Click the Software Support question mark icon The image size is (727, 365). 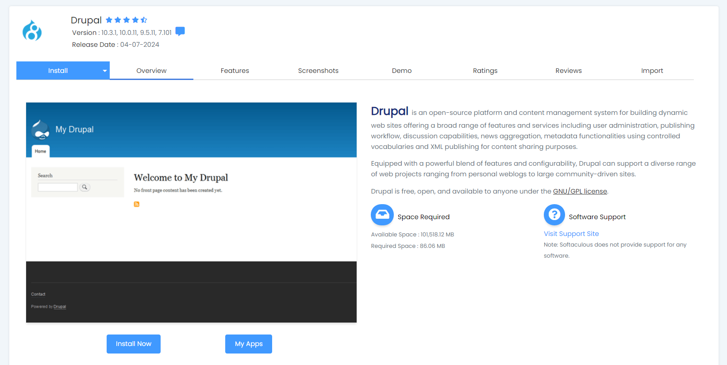(x=554, y=215)
